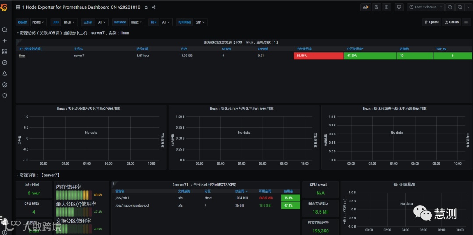
Task: Open the Explore compass icon
Action: tap(4, 63)
